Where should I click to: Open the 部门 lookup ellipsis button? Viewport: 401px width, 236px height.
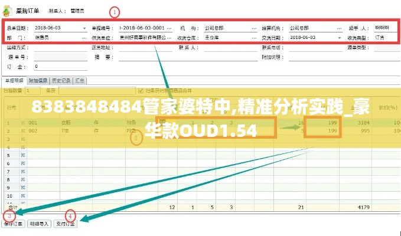click(x=84, y=38)
